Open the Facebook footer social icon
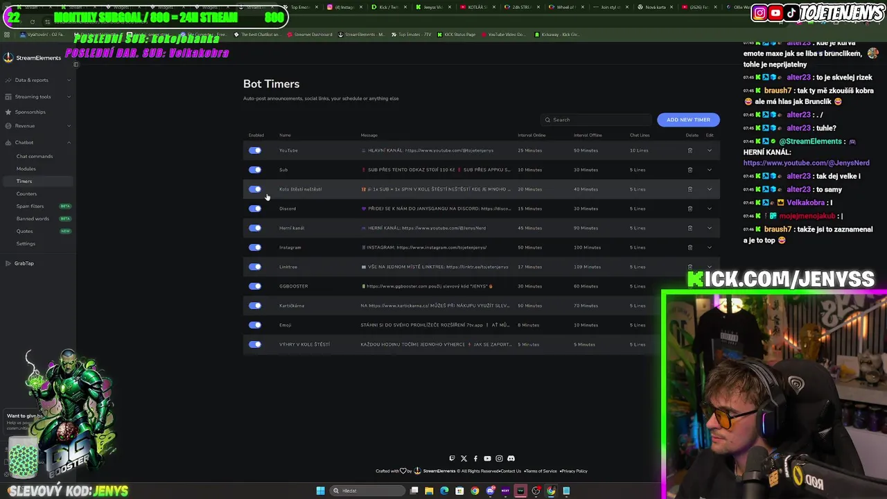The height and width of the screenshot is (499, 887). click(x=475, y=458)
